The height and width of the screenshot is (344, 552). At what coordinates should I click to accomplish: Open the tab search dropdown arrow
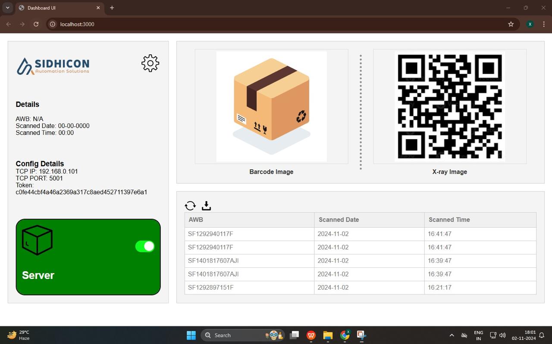(x=7, y=8)
